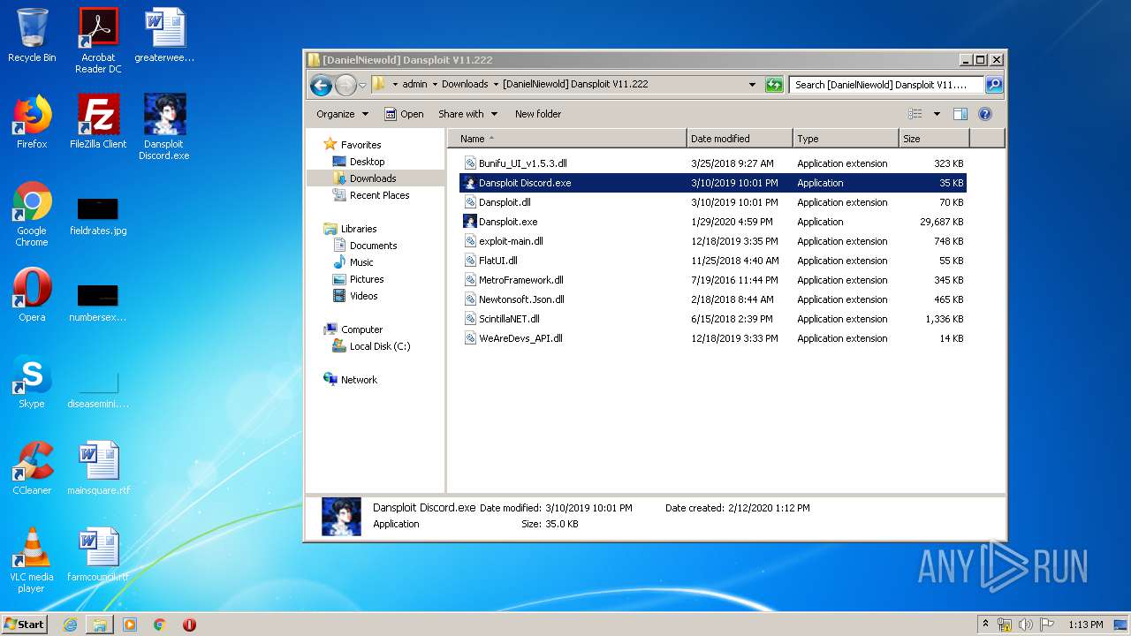This screenshot has height=636, width=1131.
Task: Click Internet Explorer icon in the taskbar
Action: 70,625
